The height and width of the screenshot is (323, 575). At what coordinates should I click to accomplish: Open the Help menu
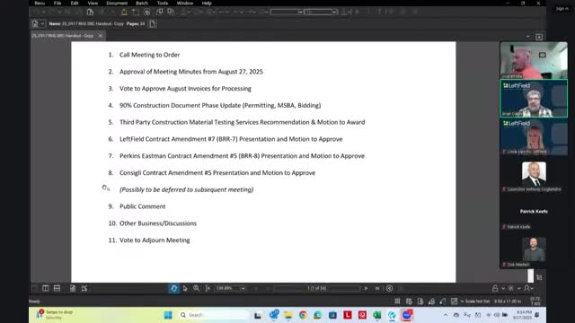click(x=207, y=3)
